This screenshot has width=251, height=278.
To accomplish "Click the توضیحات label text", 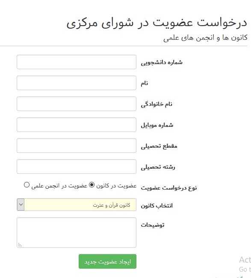I will point(153,225).
